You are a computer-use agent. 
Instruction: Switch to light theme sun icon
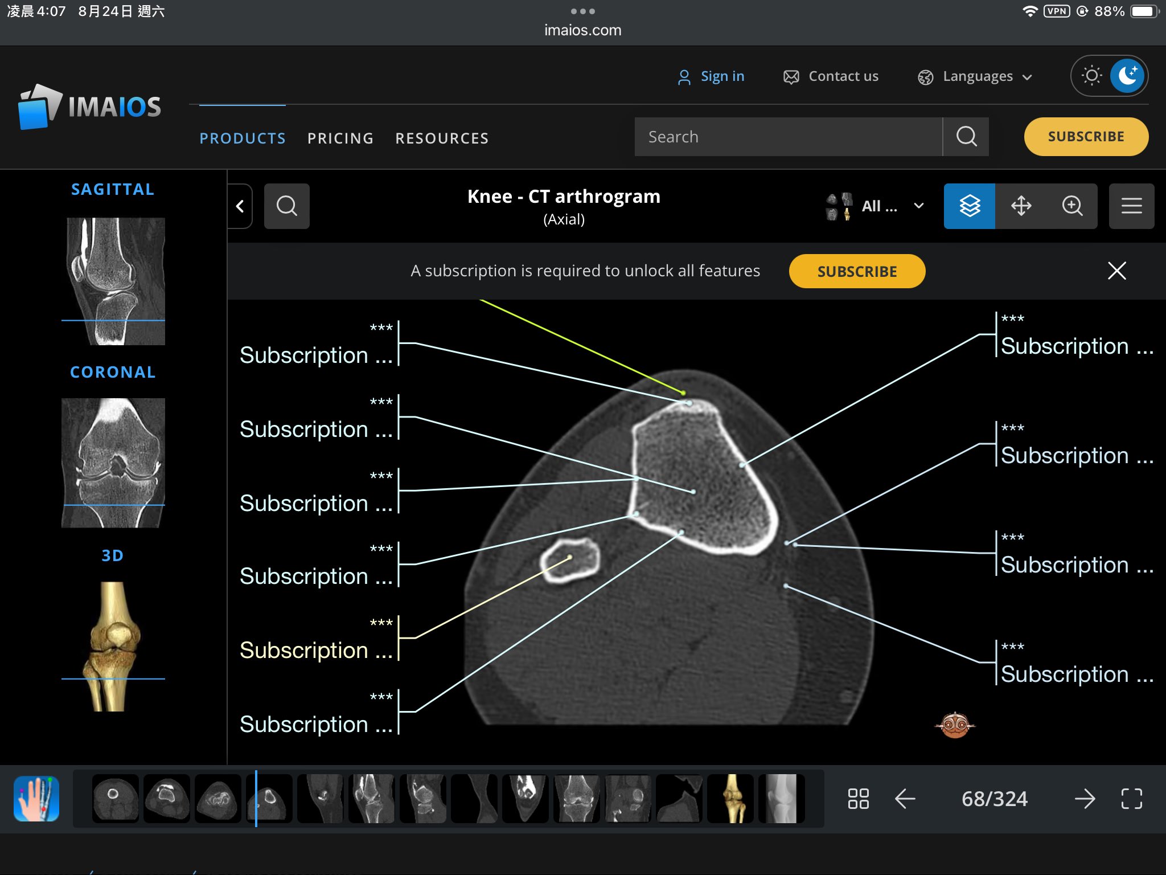(1091, 76)
